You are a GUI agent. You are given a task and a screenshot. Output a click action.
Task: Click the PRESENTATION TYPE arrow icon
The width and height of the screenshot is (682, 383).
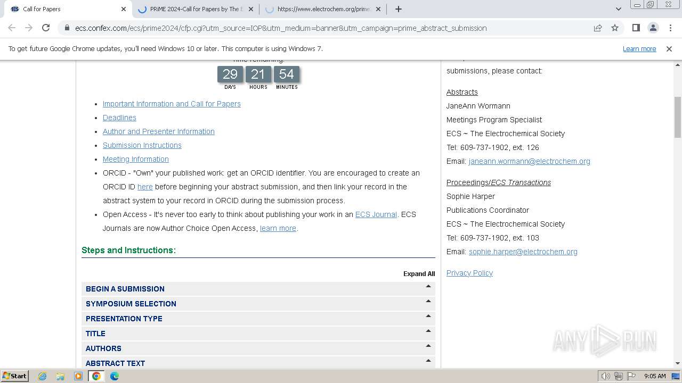coord(428,316)
